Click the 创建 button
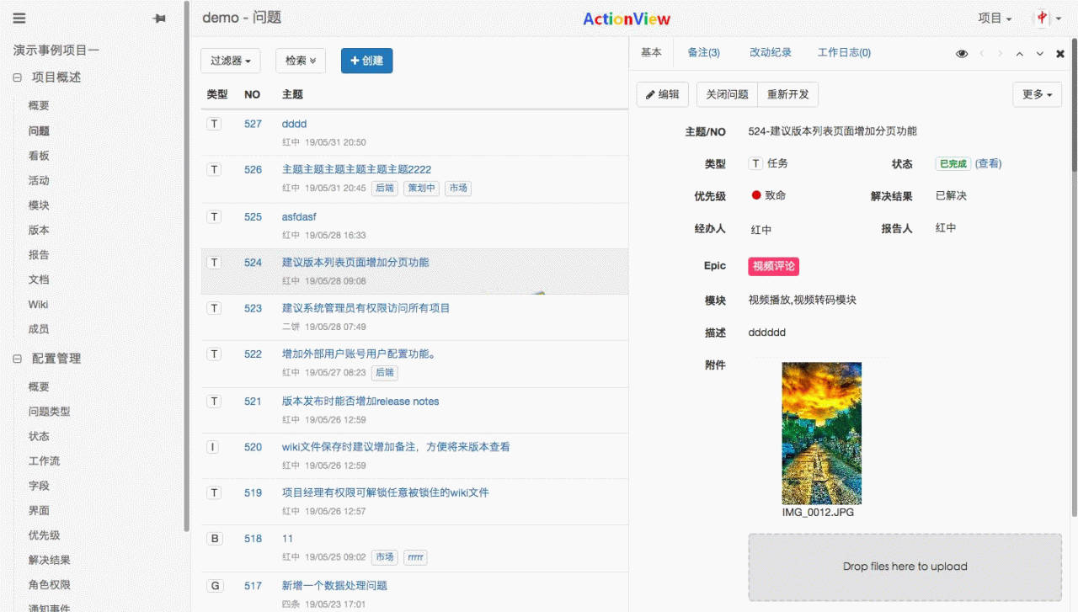The height and width of the screenshot is (612, 1078). 366,61
